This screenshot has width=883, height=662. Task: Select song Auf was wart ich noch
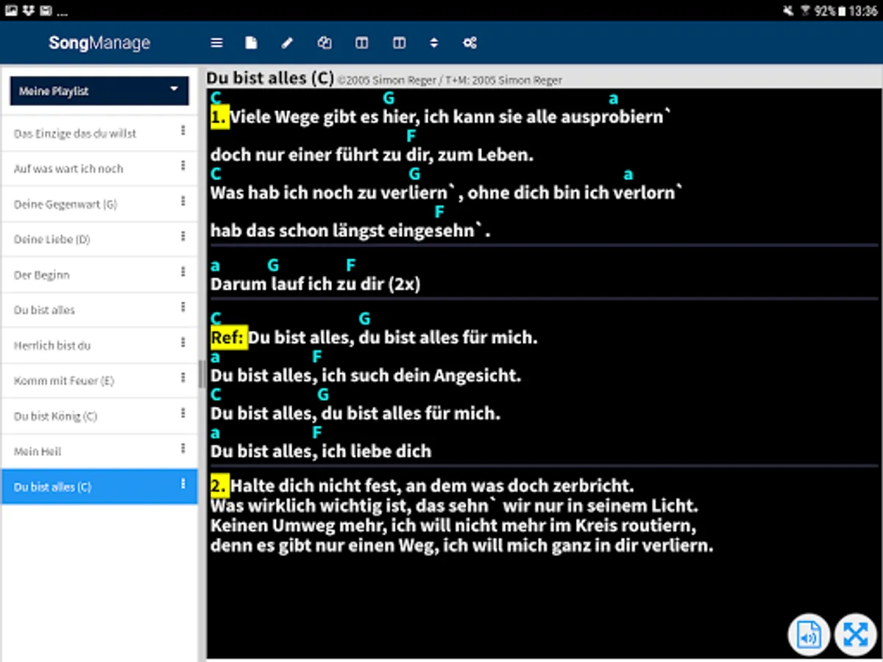(99, 169)
